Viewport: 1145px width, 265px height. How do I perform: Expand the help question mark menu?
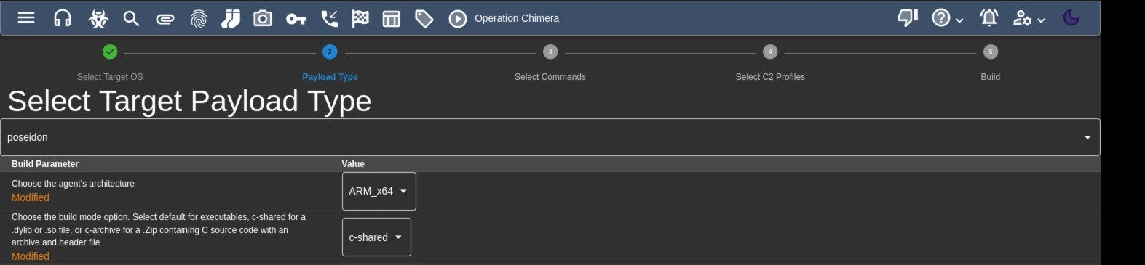(x=947, y=18)
